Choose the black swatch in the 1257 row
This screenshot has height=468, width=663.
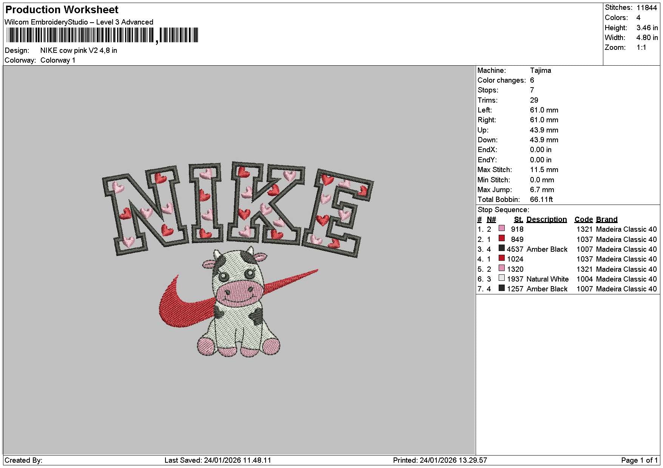point(502,288)
